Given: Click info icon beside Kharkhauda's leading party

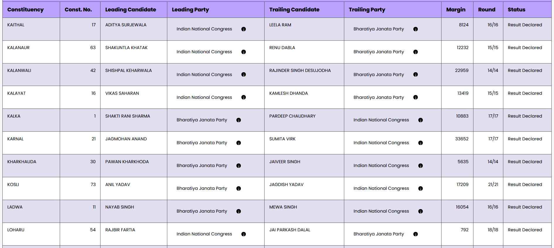Looking at the screenshot, I should (x=238, y=166).
